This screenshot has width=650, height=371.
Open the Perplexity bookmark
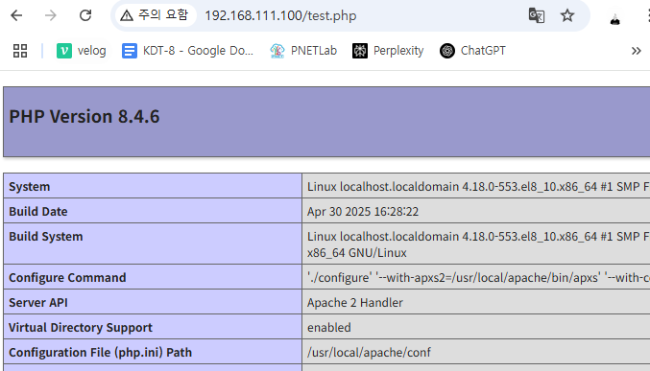388,51
